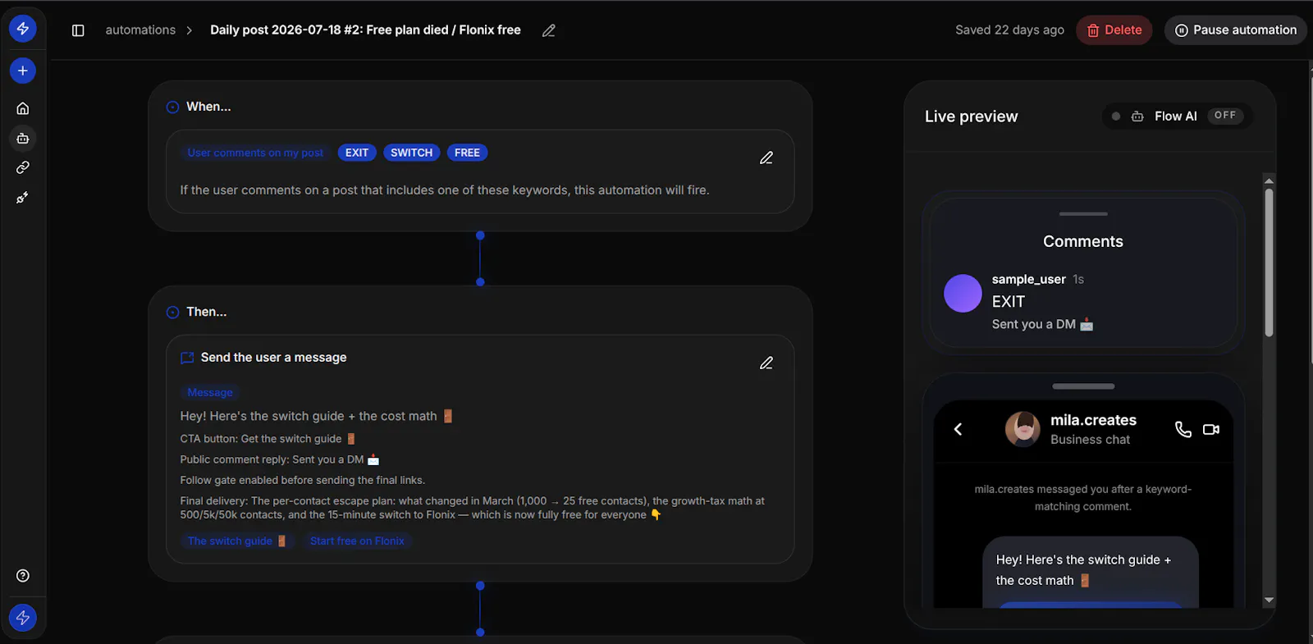This screenshot has width=1313, height=644.
Task: Click the chat preview drag handle
Action: (1083, 386)
